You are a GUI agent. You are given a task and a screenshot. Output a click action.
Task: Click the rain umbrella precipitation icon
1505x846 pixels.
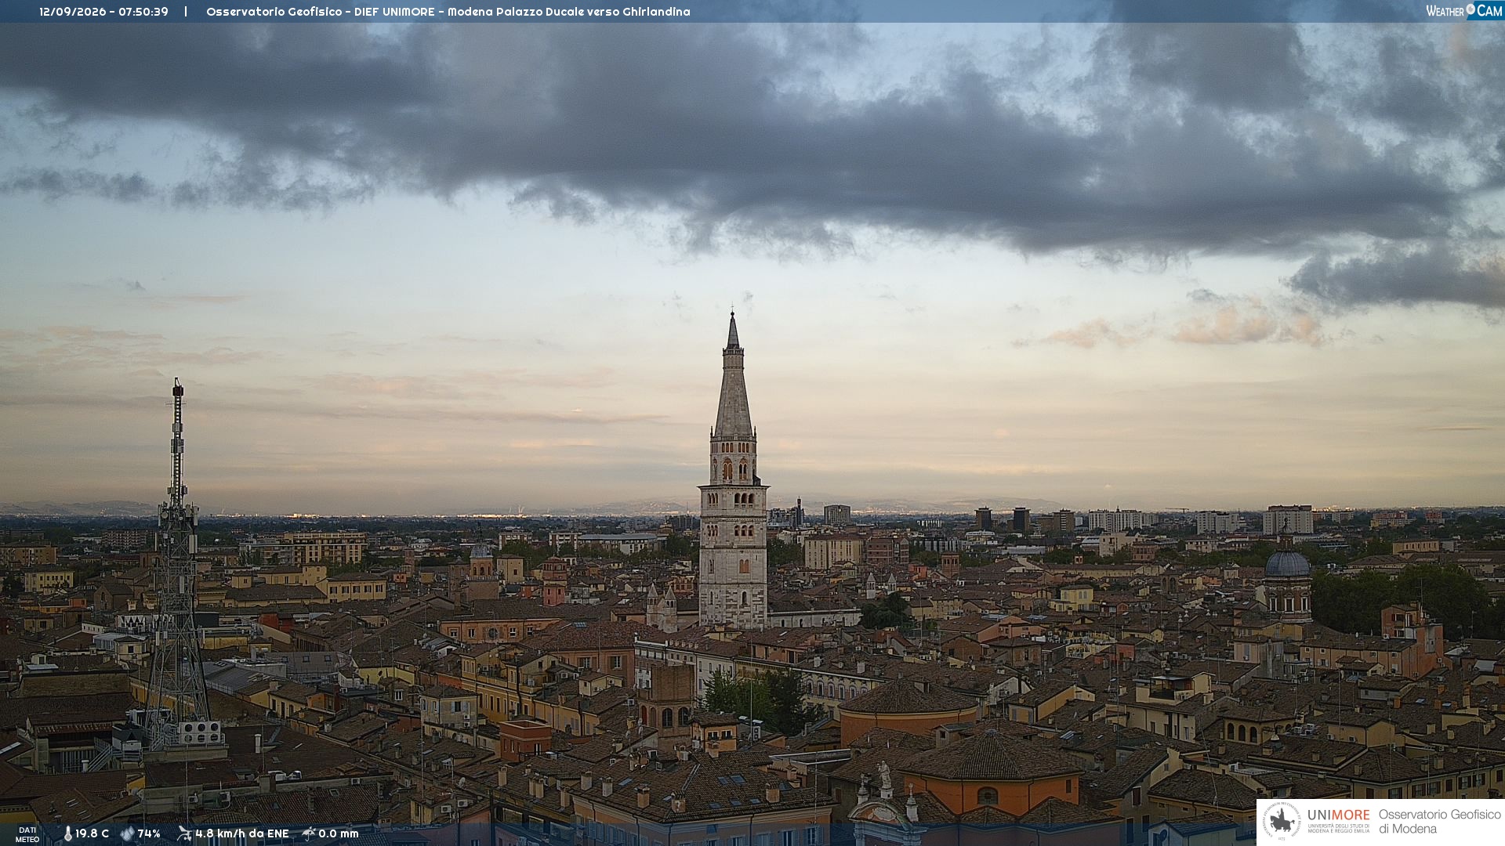coord(309,833)
